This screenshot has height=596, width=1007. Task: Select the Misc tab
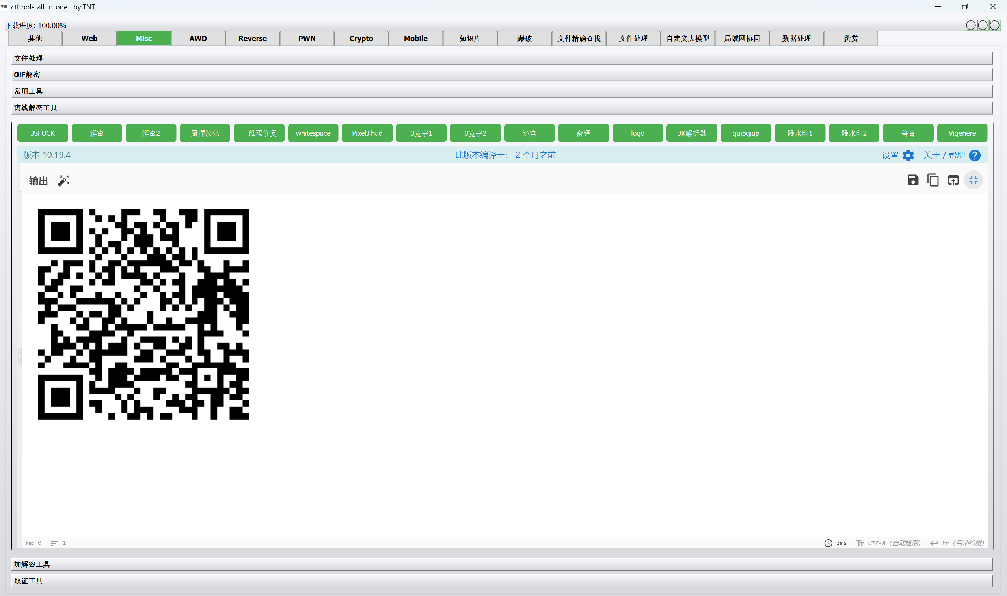tap(144, 38)
